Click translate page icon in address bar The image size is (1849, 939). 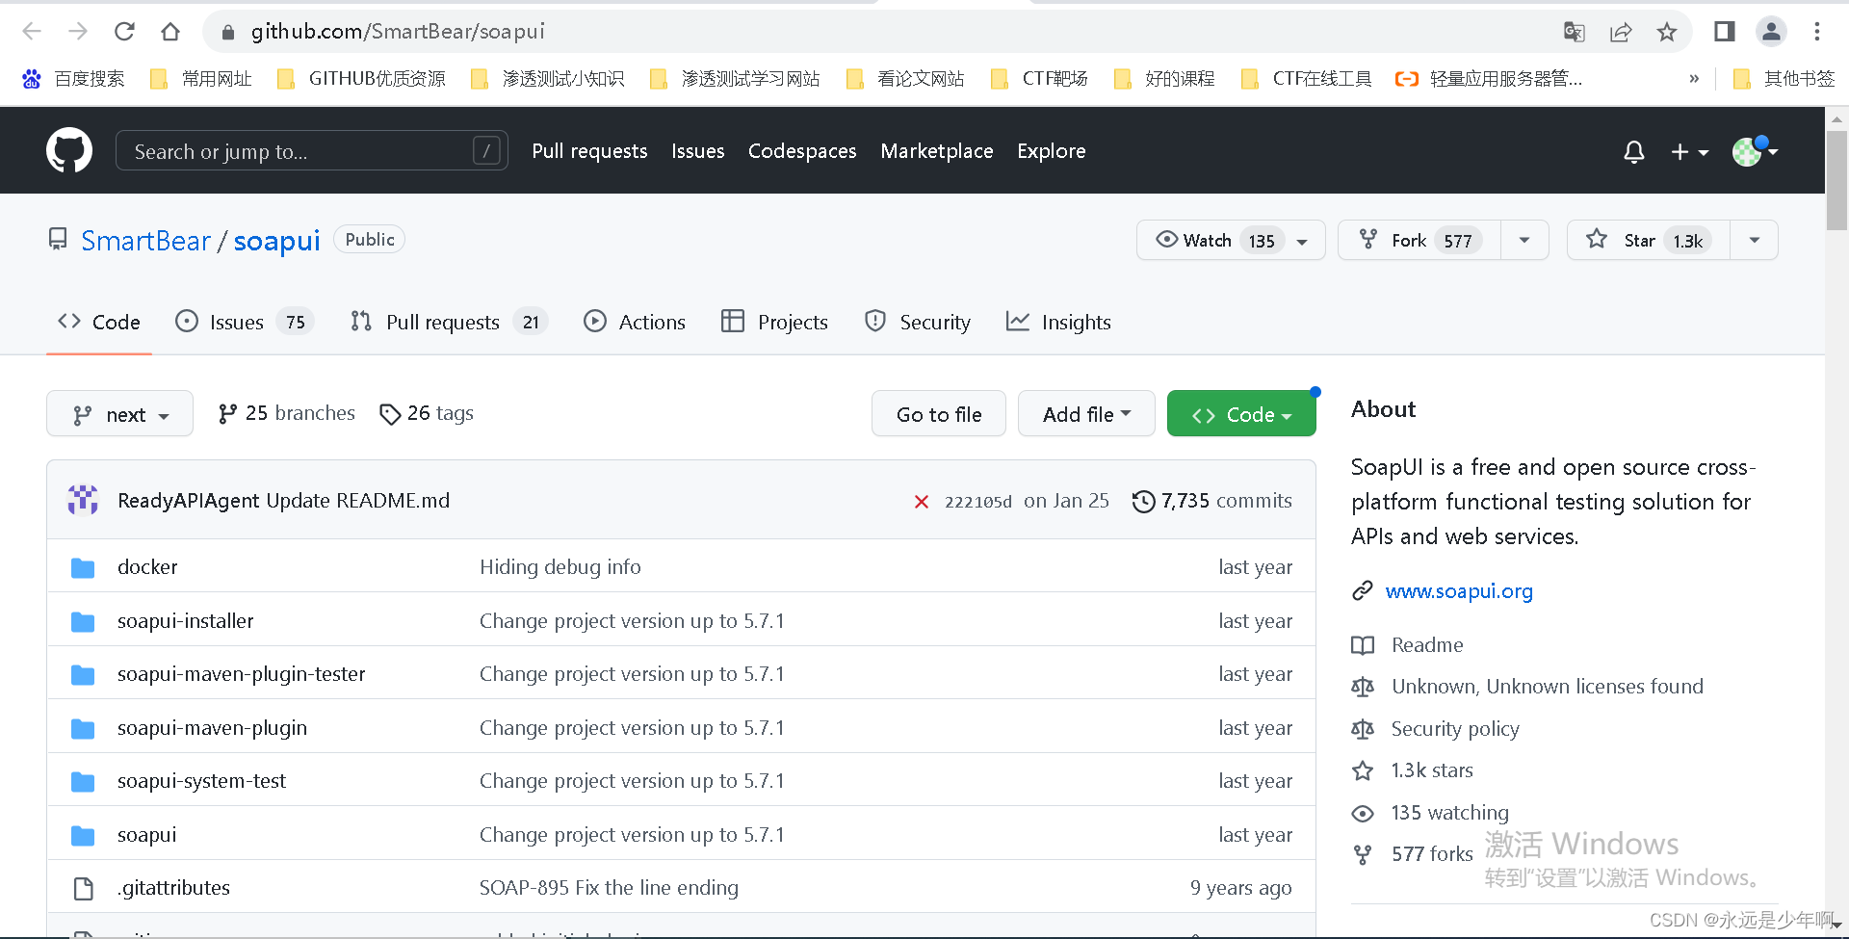[x=1575, y=32]
